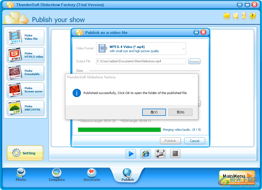Decline with the 否(N) button
Viewport: 262px width, 190px height.
pos(181,112)
